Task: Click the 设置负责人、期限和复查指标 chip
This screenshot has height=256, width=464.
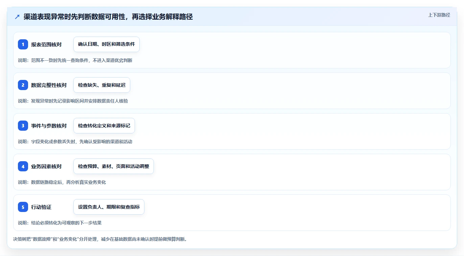Action: [x=109, y=207]
